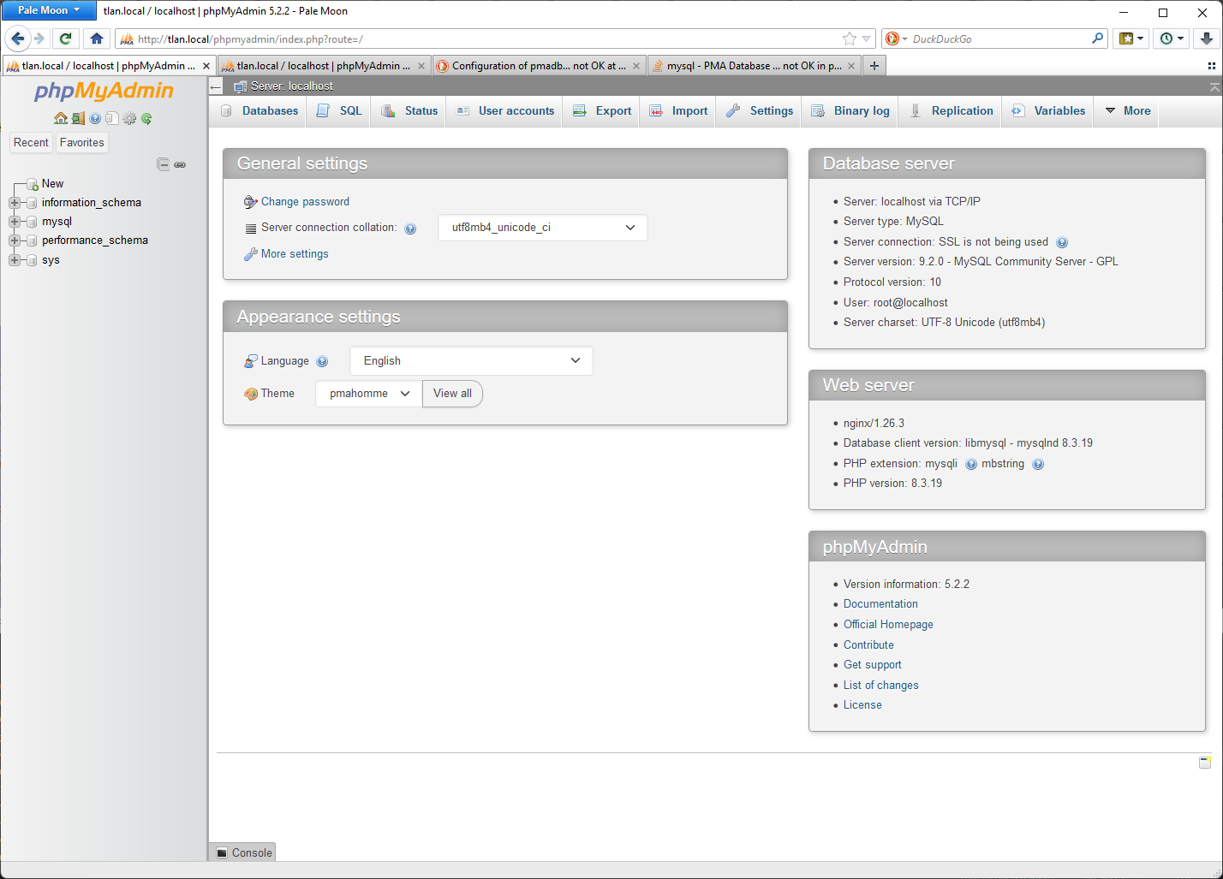This screenshot has height=879, width=1223.
Task: Click the Change password link
Action: click(305, 202)
